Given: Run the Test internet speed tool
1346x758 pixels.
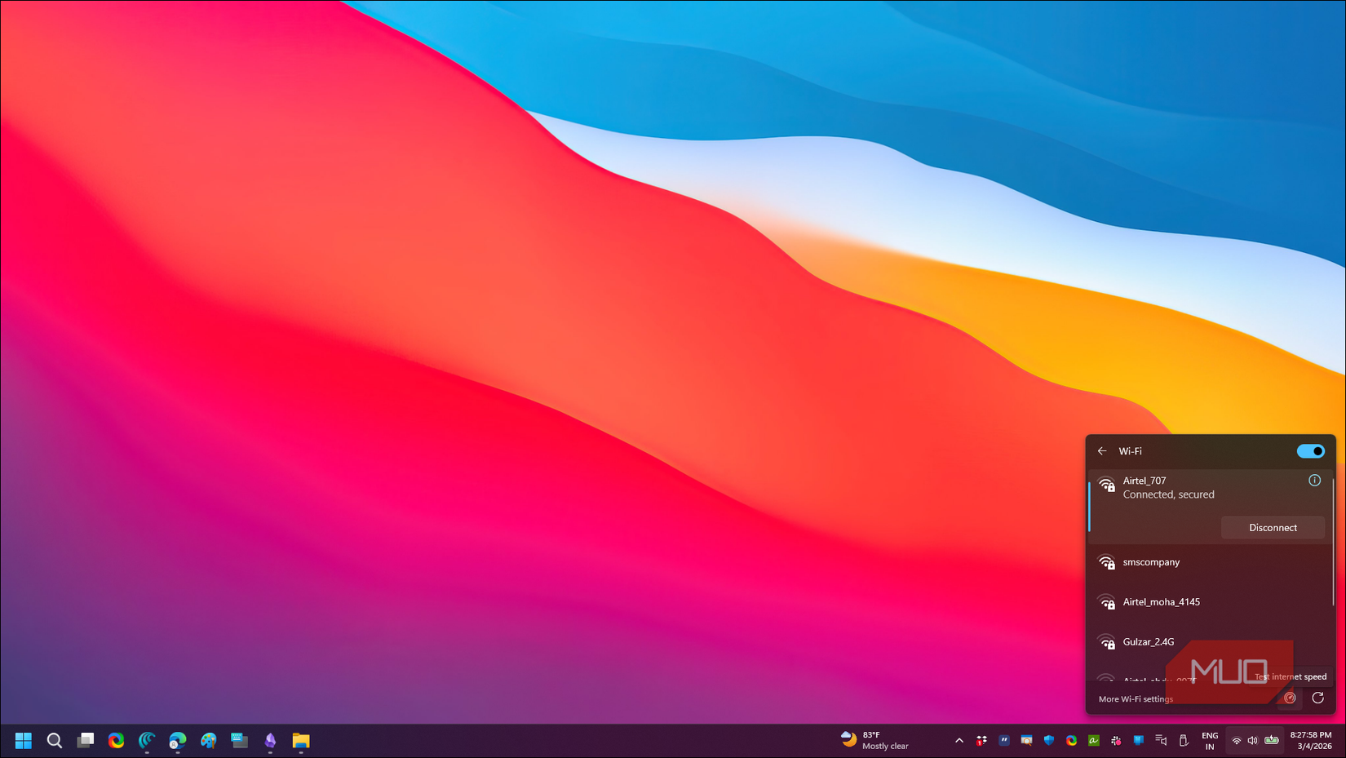Looking at the screenshot, I should tap(1290, 698).
